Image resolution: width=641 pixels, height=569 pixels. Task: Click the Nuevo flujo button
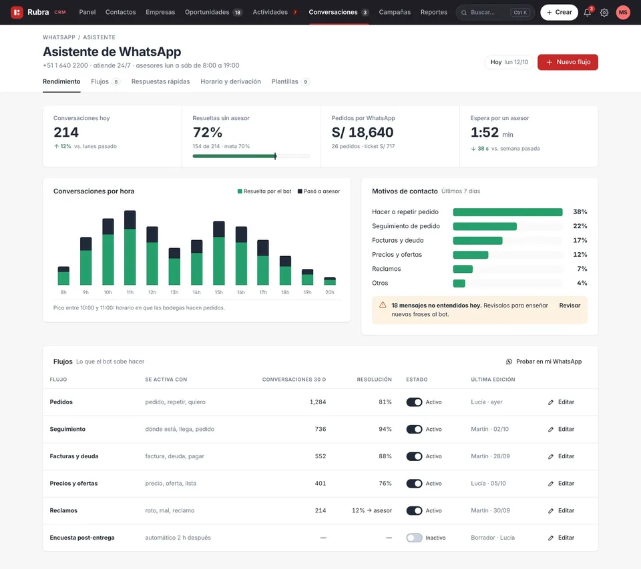(568, 62)
